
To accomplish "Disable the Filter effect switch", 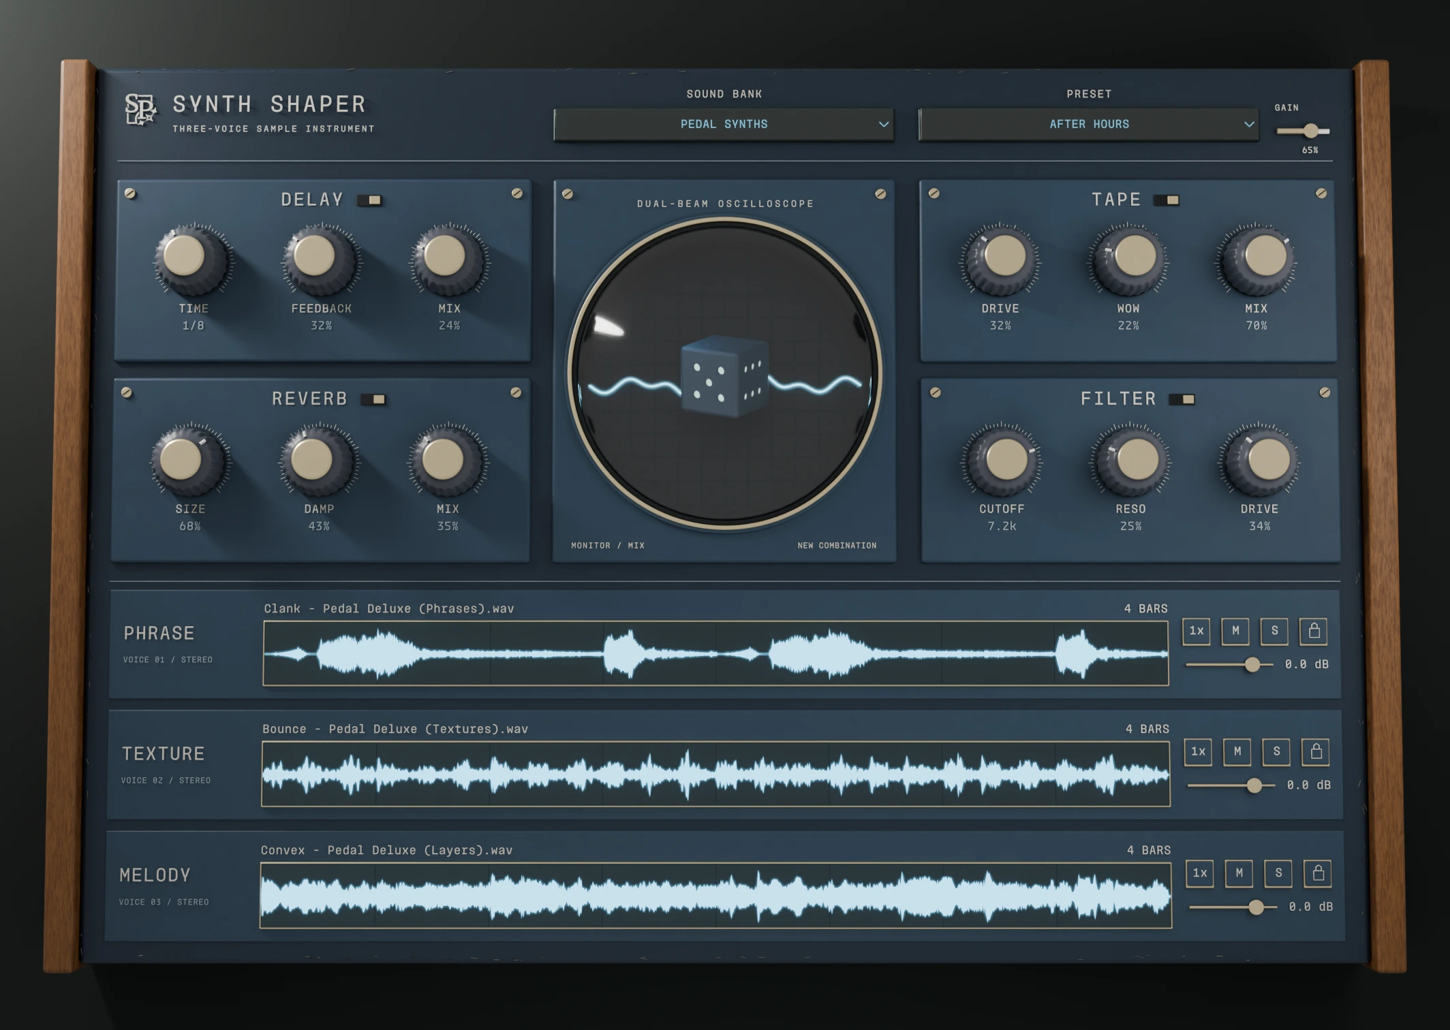I will pos(1182,399).
